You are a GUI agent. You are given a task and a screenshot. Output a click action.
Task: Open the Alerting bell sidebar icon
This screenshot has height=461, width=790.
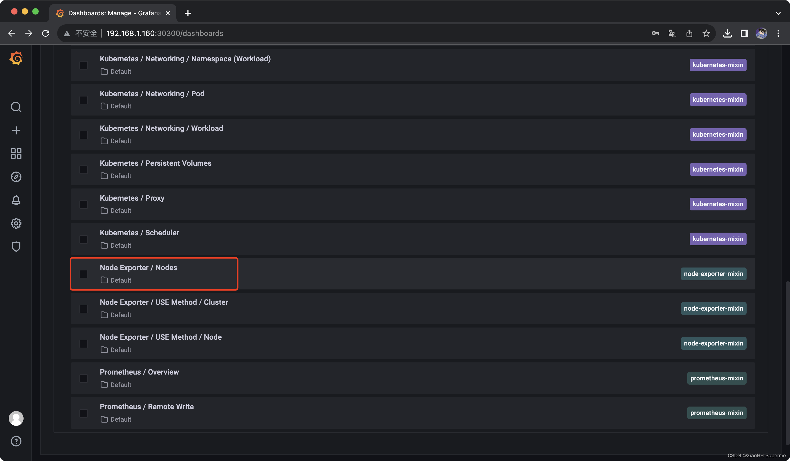point(16,200)
